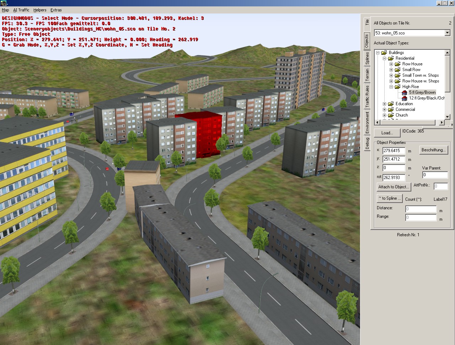Click the Commercial folder icon in tree
455x345 pixels.
click(391, 109)
